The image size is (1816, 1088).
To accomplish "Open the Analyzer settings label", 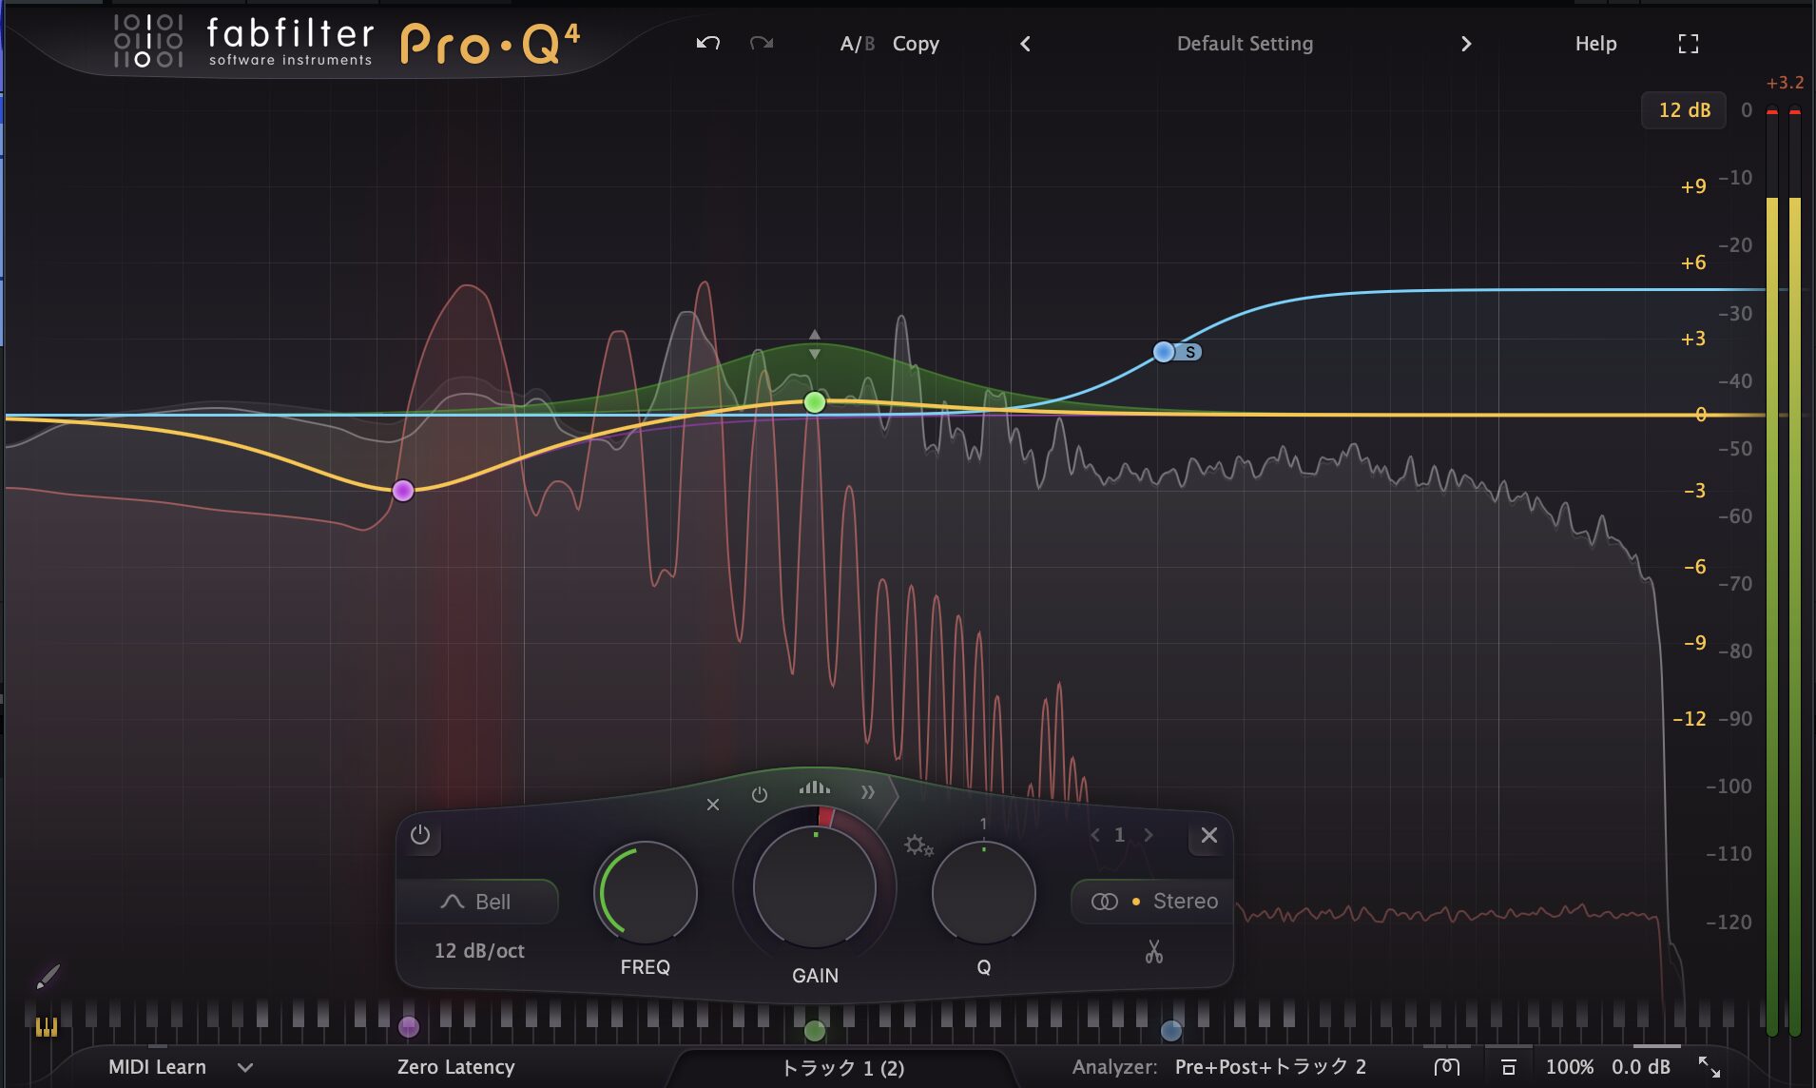I will tap(1114, 1067).
